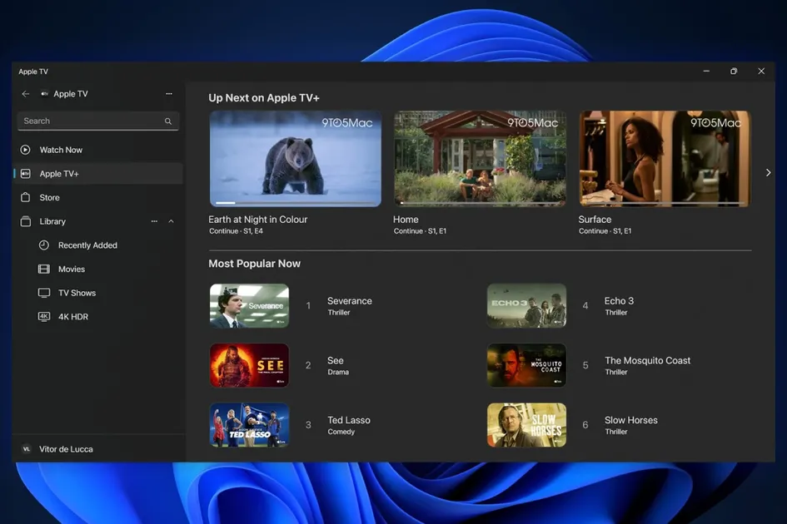Screen dimensions: 787x524
Task: Click the See title text
Action: pyautogui.click(x=336, y=360)
